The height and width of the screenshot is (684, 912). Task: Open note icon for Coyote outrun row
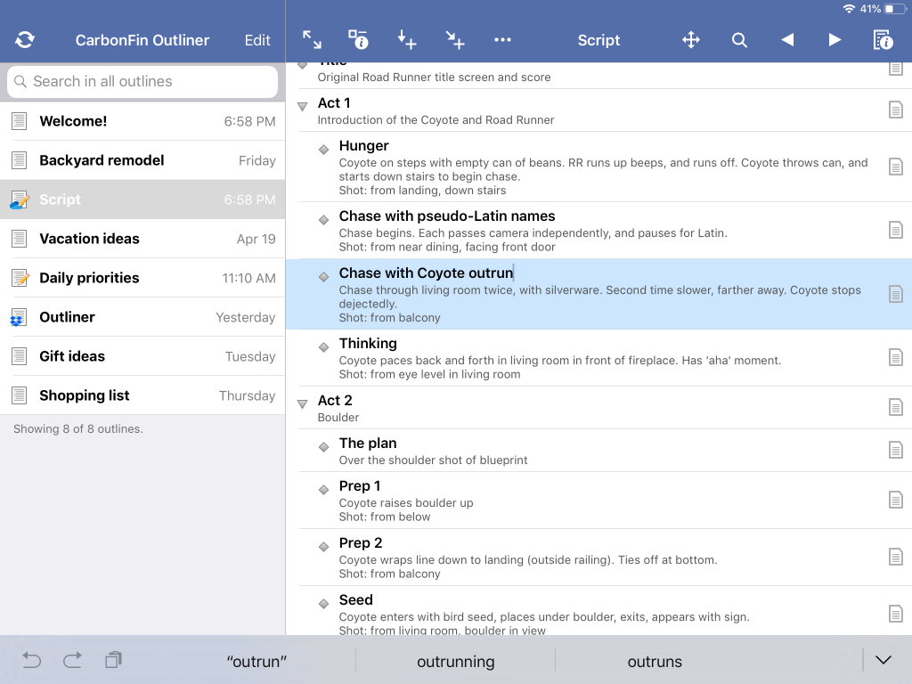(x=896, y=294)
